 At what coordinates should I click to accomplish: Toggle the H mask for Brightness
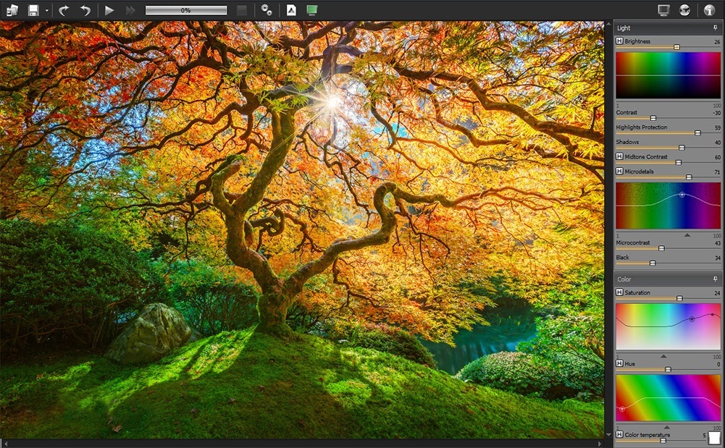[x=619, y=41]
